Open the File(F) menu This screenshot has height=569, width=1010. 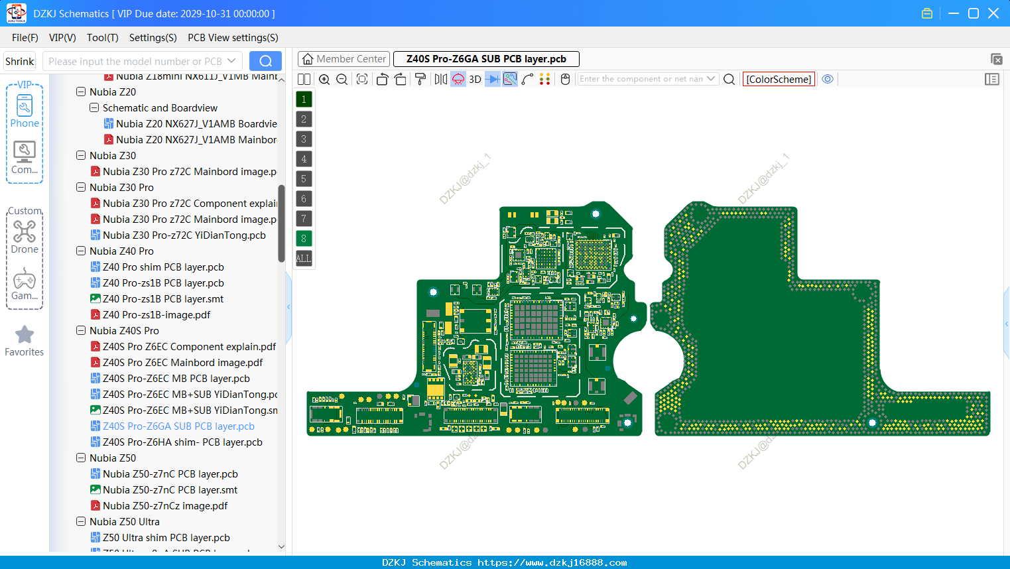click(25, 38)
